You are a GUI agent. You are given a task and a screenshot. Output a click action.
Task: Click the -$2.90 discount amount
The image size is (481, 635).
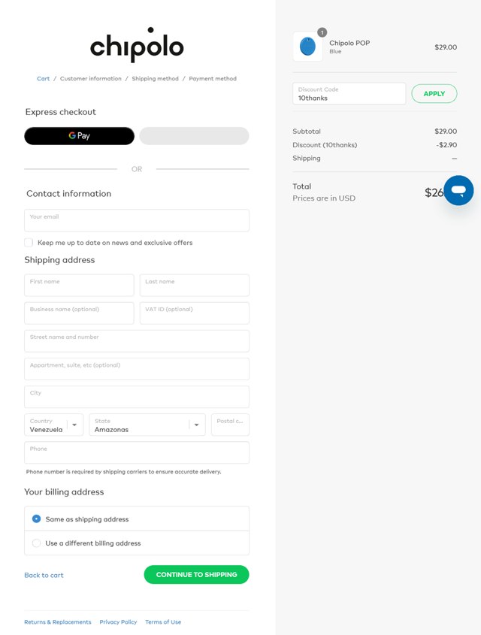[446, 145]
